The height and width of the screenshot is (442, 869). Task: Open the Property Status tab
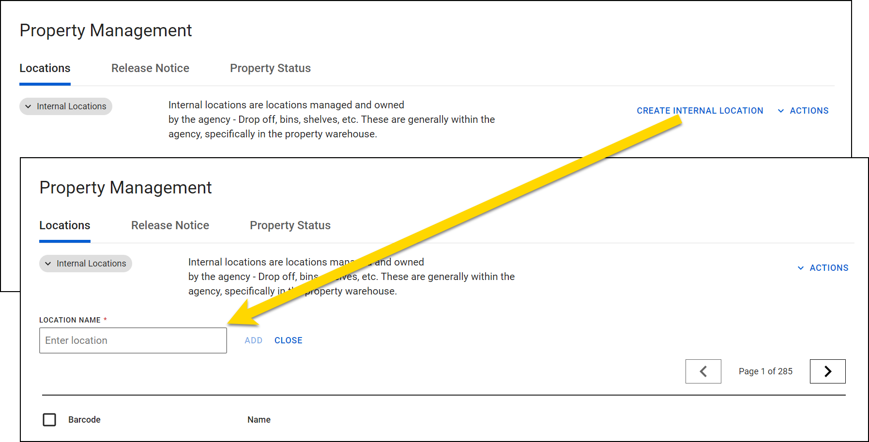290,225
